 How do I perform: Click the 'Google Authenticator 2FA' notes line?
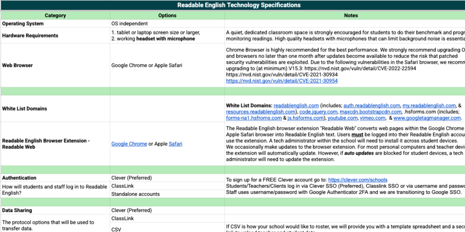345,192
